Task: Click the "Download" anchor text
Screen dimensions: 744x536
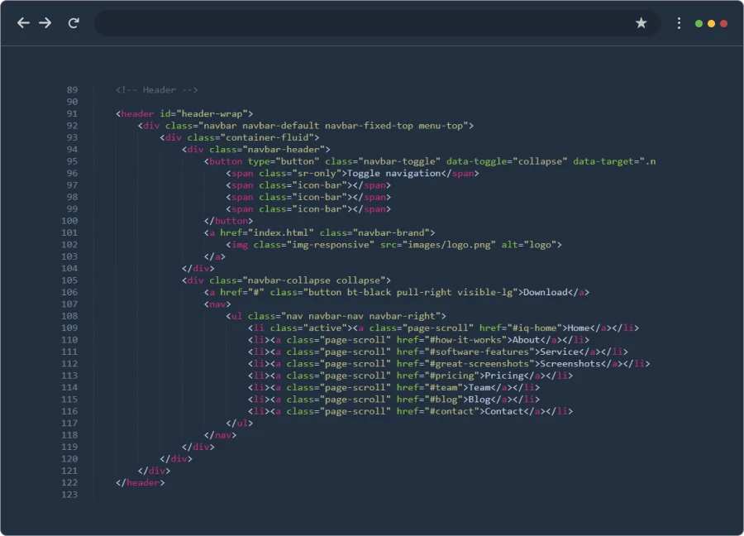Action: coord(545,293)
